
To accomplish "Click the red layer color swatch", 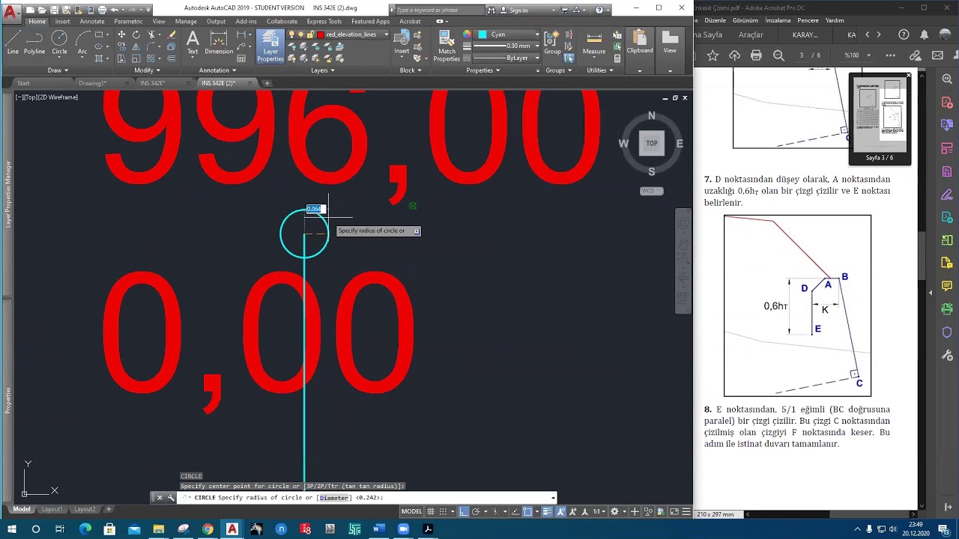I will pyautogui.click(x=320, y=34).
